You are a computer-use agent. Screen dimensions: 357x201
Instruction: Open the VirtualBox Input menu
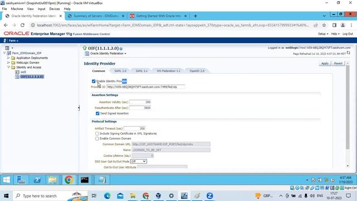click(41, 9)
